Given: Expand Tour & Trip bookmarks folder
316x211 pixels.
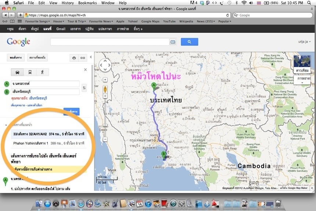Looking at the screenshot, I should point(76,21).
